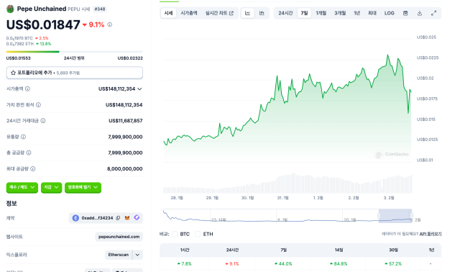Viewport: 460px width, 272px height.
Task: Open the calendar date range picker
Action: pyautogui.click(x=405, y=13)
